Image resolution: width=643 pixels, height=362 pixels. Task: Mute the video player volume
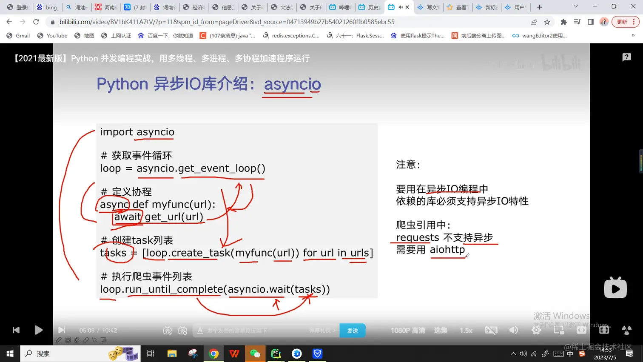(x=514, y=330)
